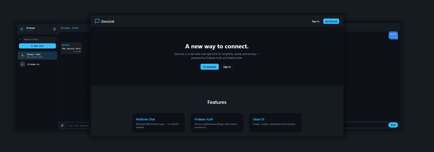This screenshot has width=434, height=152.
Task: Click the ZeroLink chat bubble logo icon
Action: [97, 21]
